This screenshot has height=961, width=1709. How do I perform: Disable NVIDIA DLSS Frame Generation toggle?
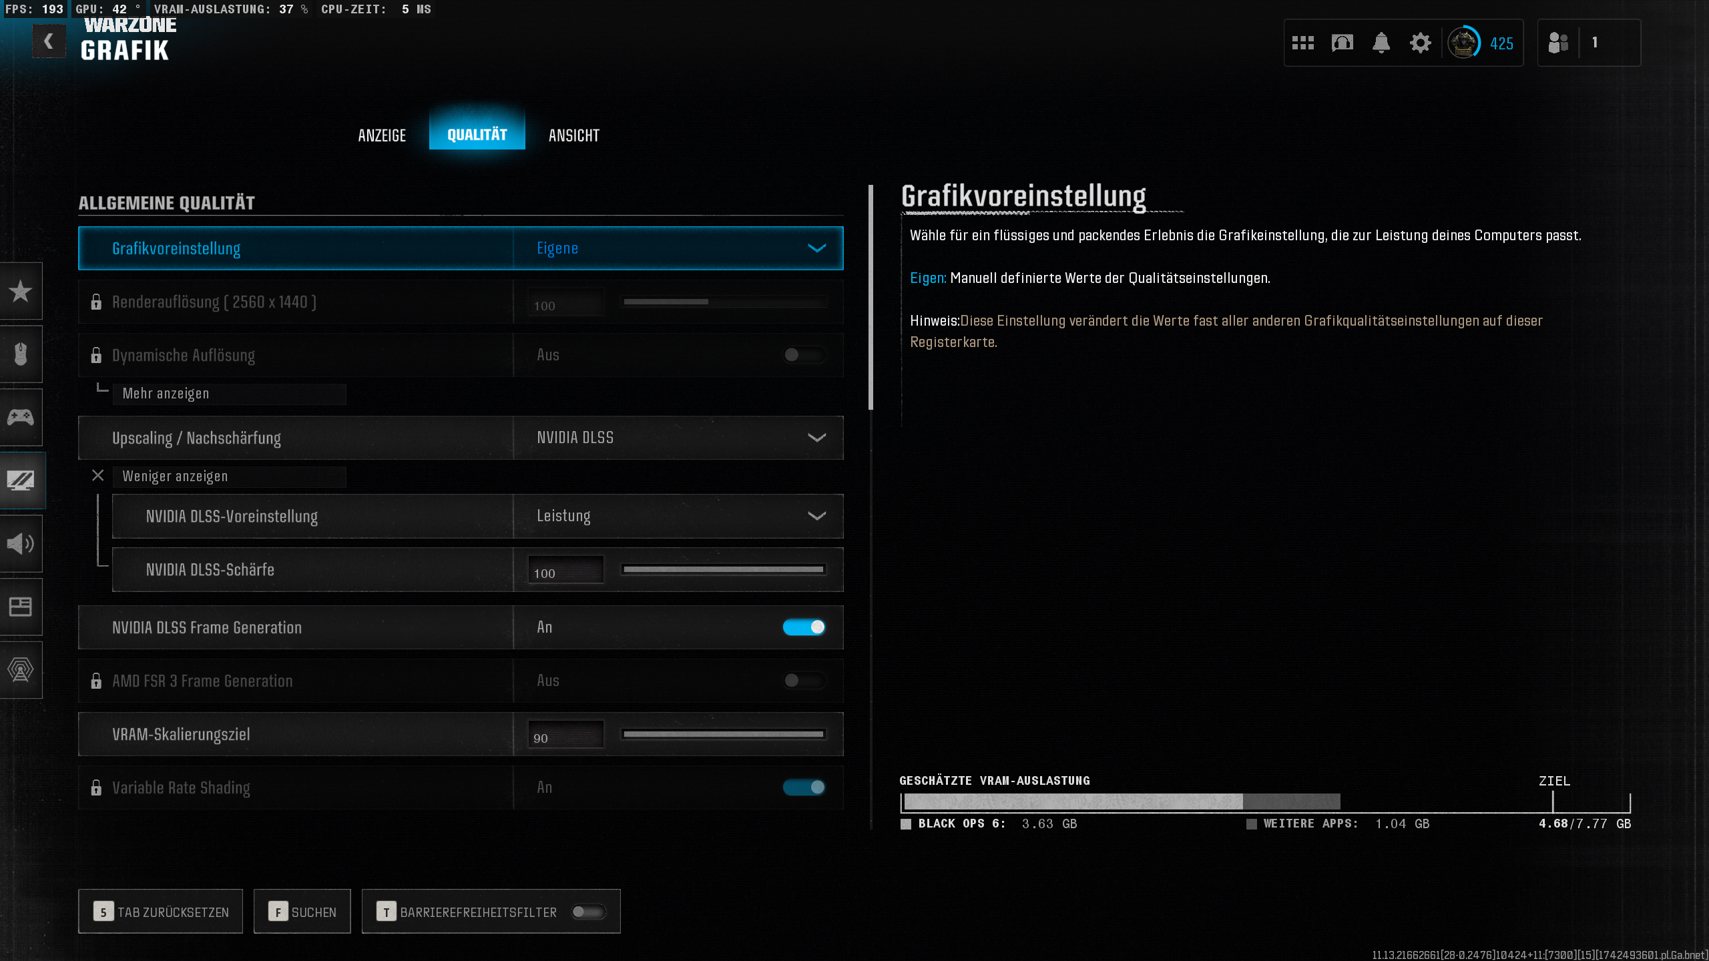[804, 627]
